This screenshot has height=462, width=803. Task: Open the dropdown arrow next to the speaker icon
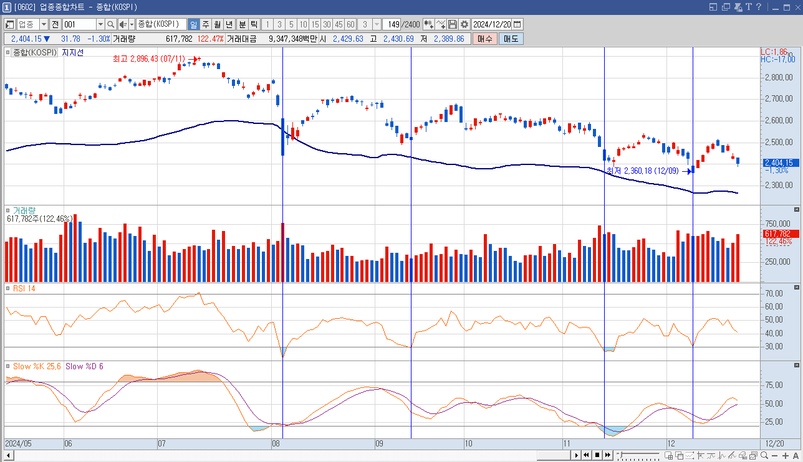pyautogui.click(x=132, y=24)
